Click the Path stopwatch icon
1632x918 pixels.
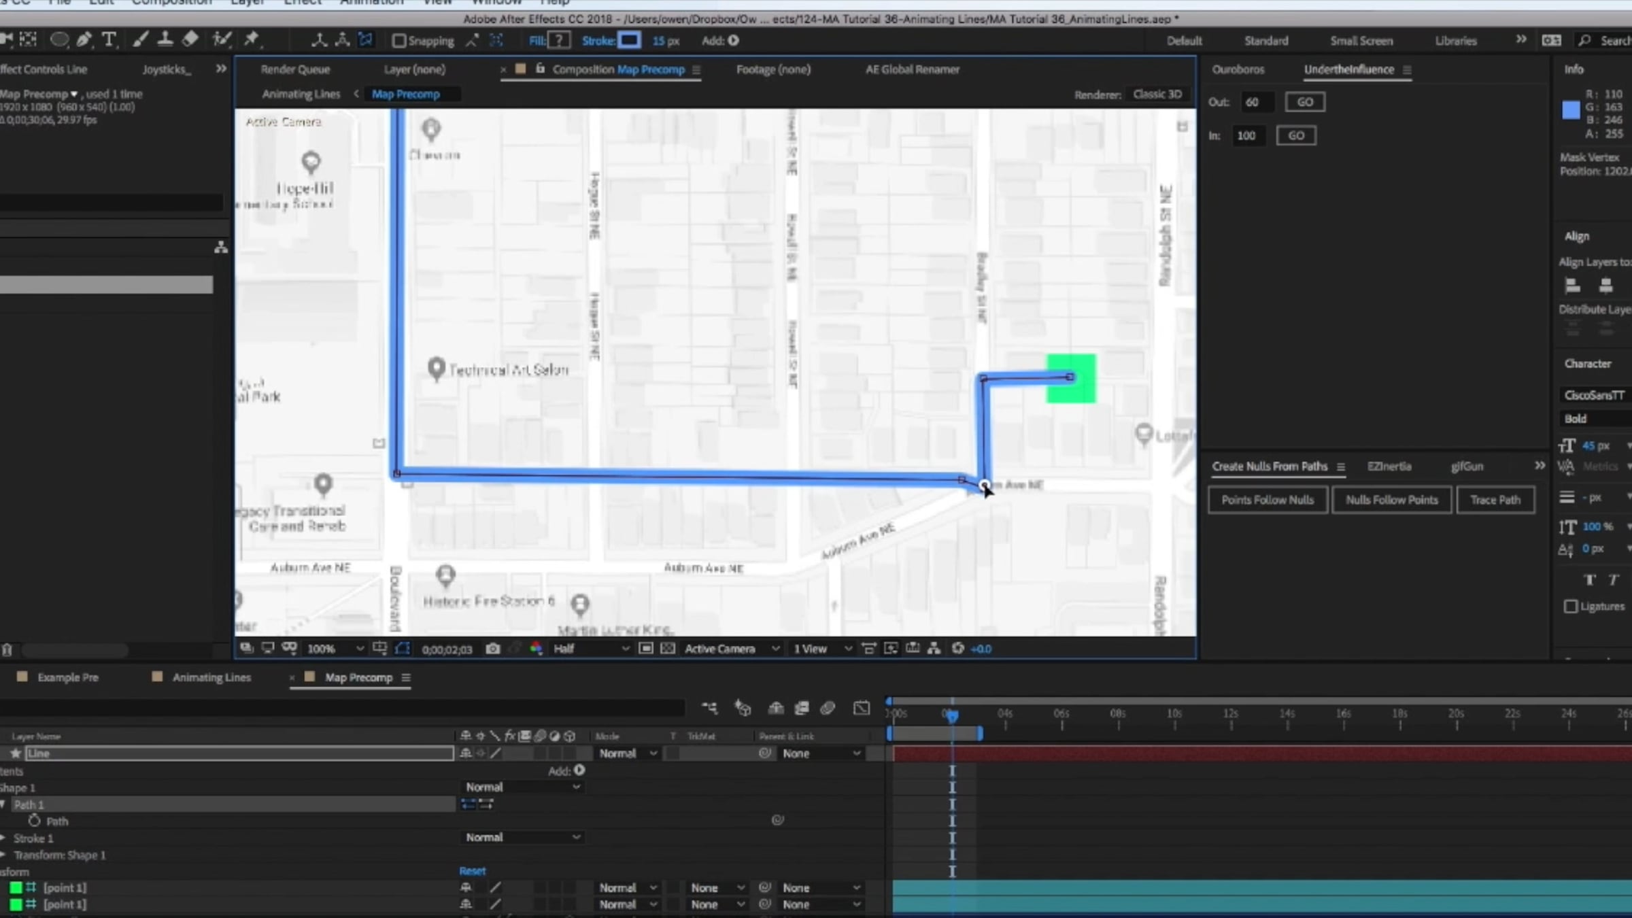[x=35, y=821]
